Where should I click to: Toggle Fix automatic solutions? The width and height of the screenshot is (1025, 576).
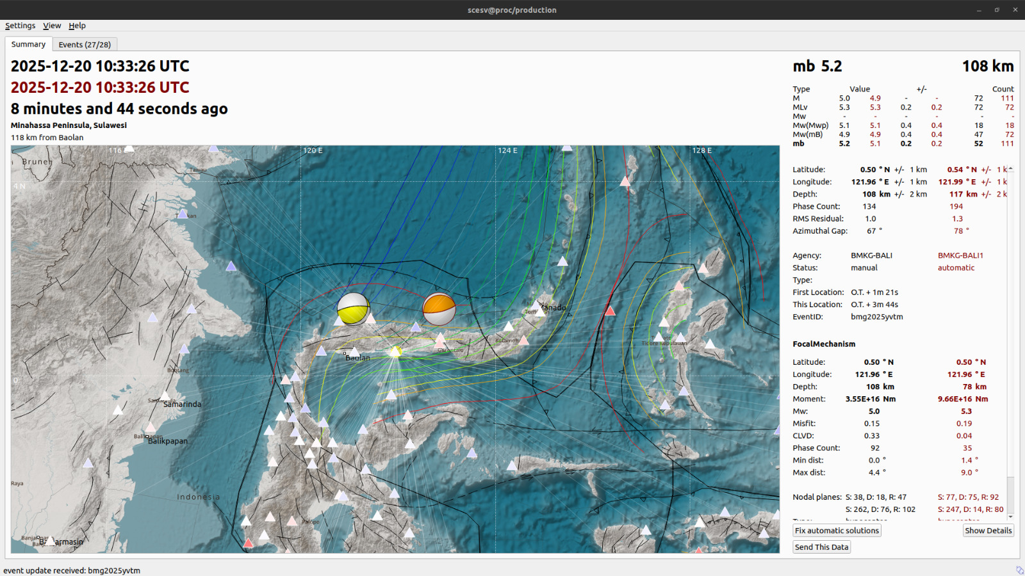click(x=837, y=531)
